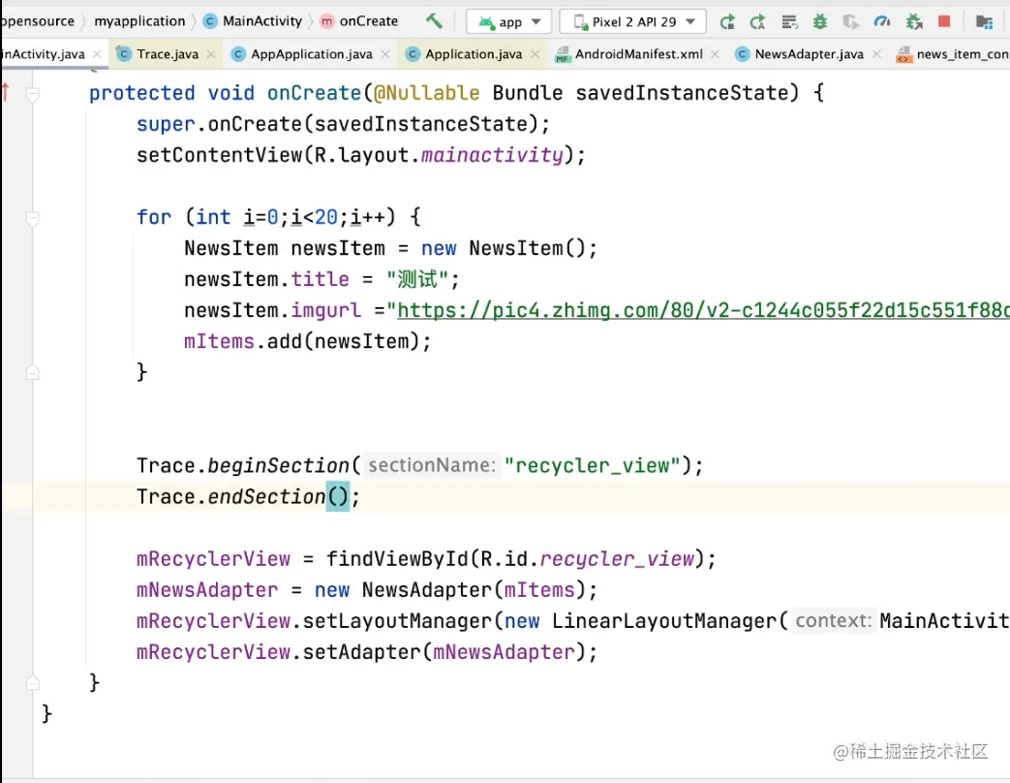Viewport: 1010px width, 783px height.
Task: Click the Rerun app icon
Action: pos(727,22)
